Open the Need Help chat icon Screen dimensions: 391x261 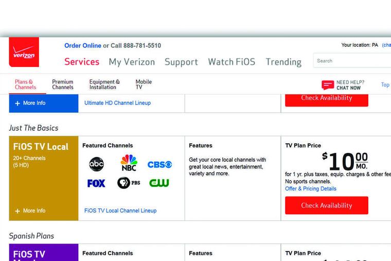point(328,85)
